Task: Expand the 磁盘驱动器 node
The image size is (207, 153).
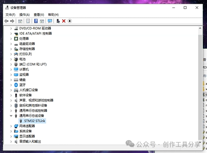Action: click(x=11, y=44)
